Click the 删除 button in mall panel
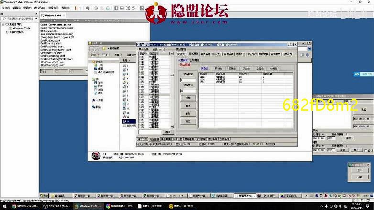Image resolution: width=374 pixels, height=210 pixels. click(188, 105)
